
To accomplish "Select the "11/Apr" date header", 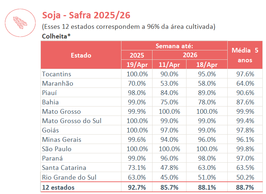I will 169,64.
